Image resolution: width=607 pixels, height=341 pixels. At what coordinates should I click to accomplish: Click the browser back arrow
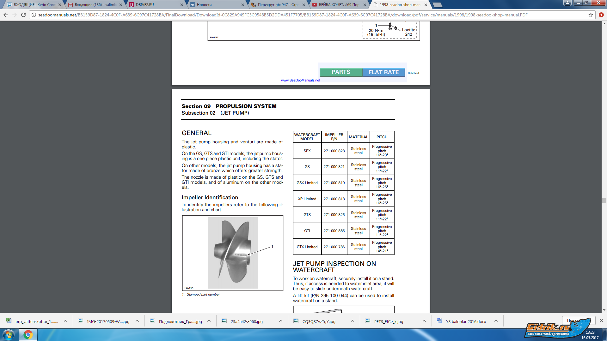tap(6, 15)
